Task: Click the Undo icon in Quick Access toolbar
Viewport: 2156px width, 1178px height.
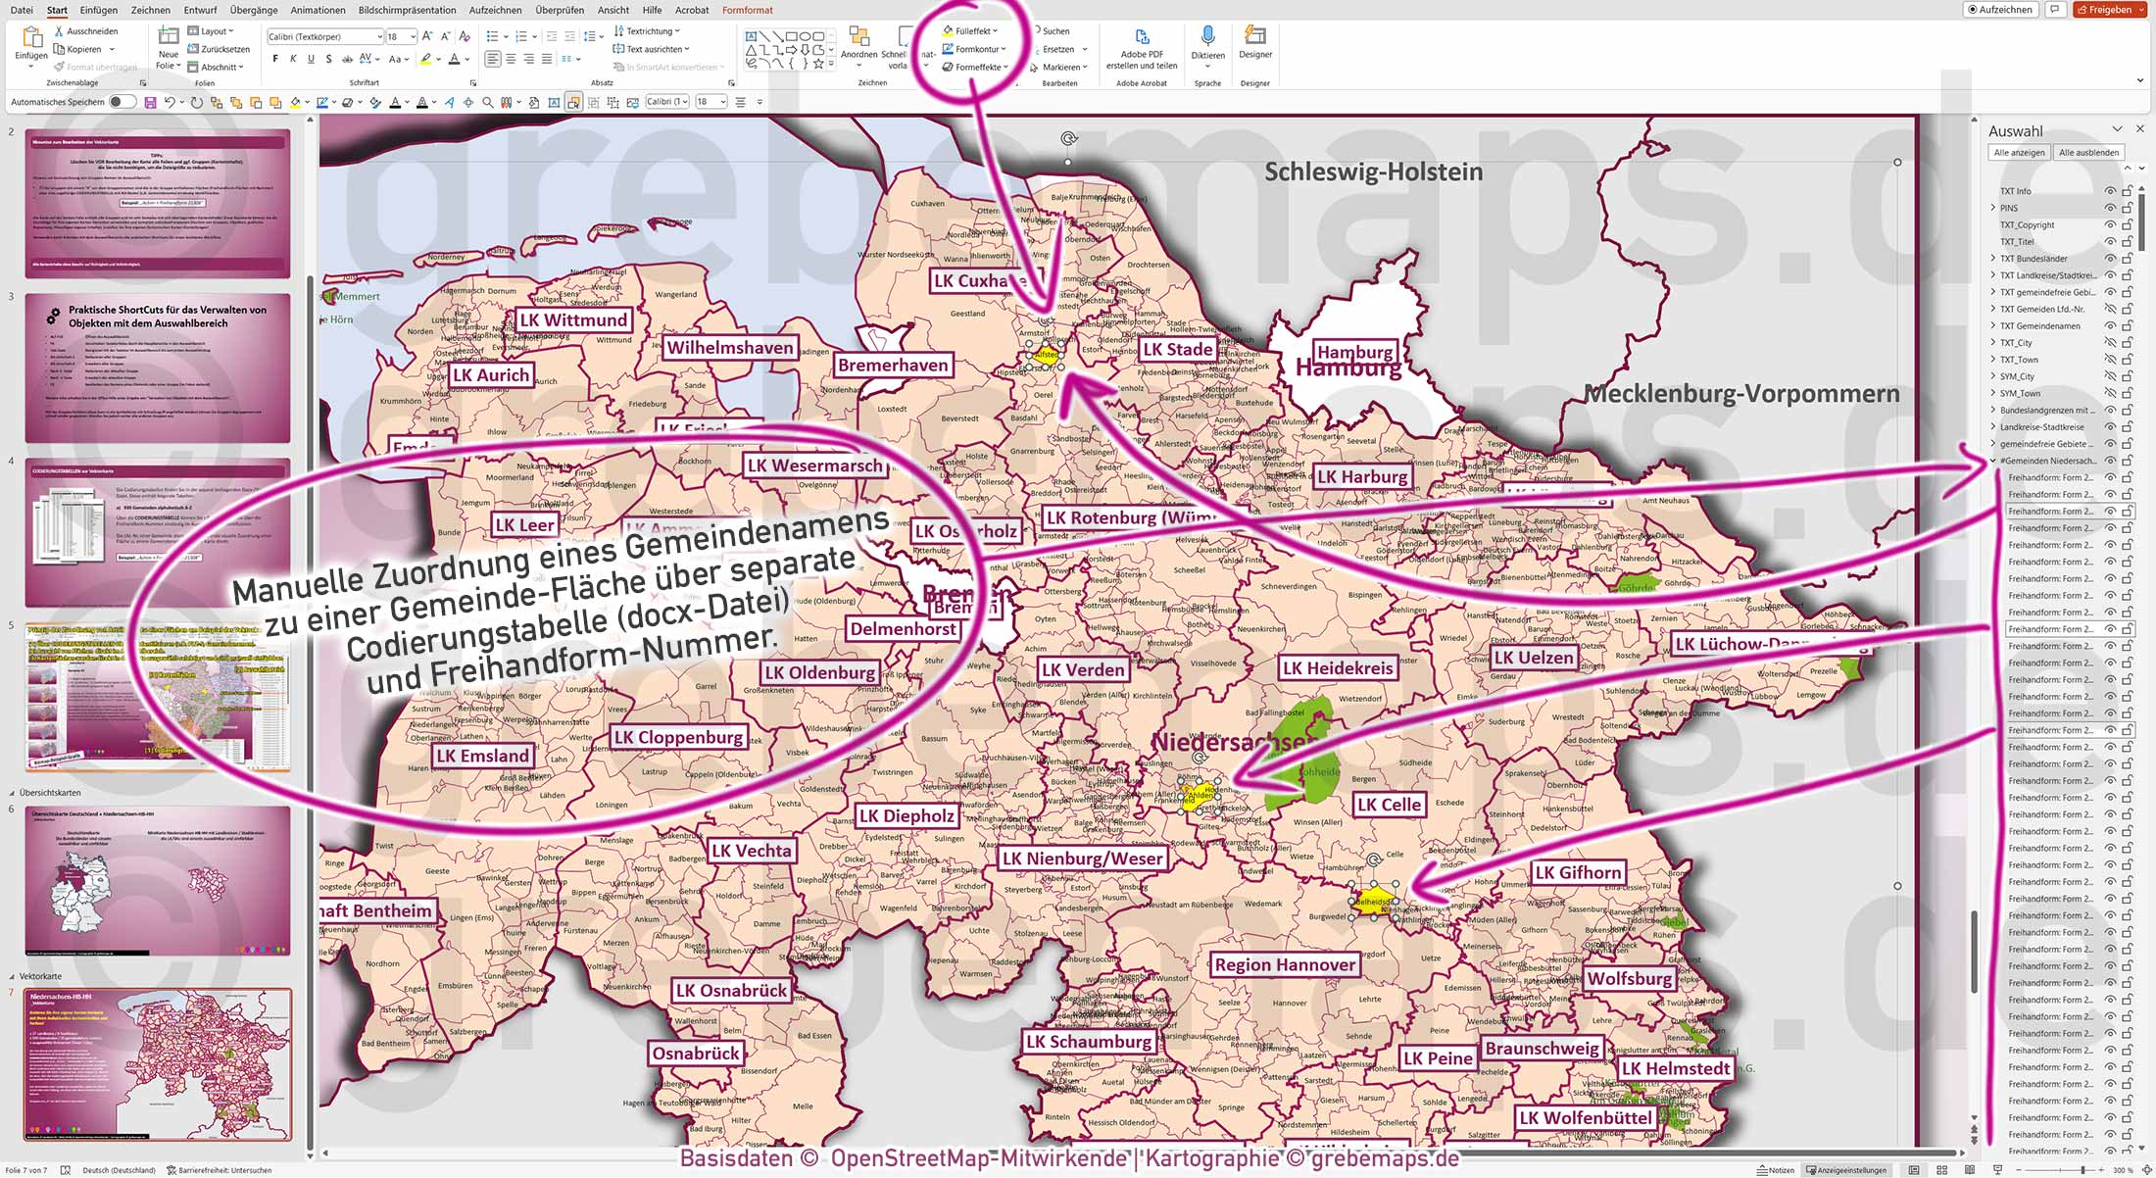Action: [x=172, y=102]
